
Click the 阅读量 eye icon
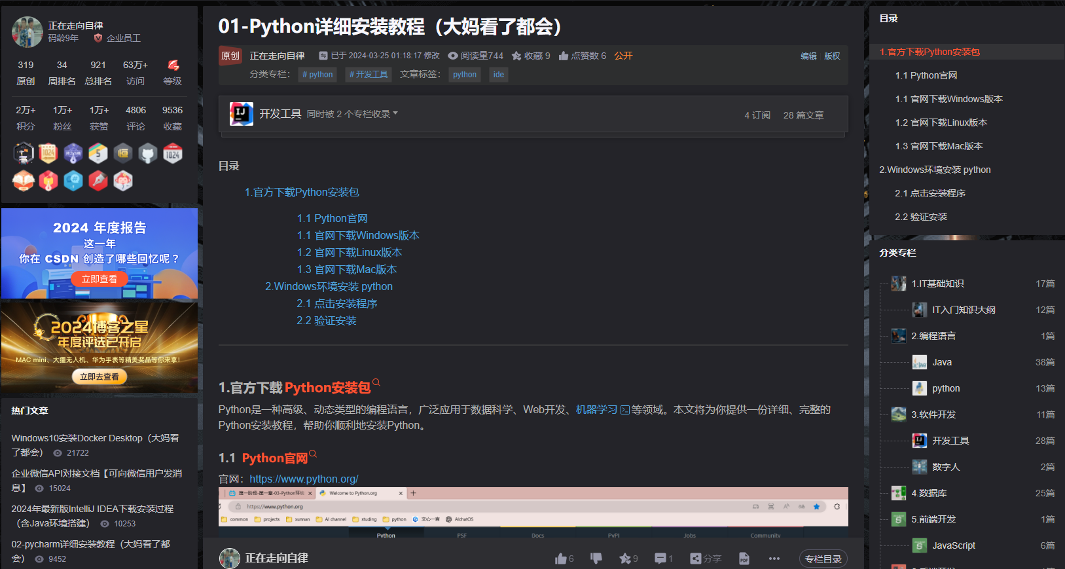(x=452, y=56)
